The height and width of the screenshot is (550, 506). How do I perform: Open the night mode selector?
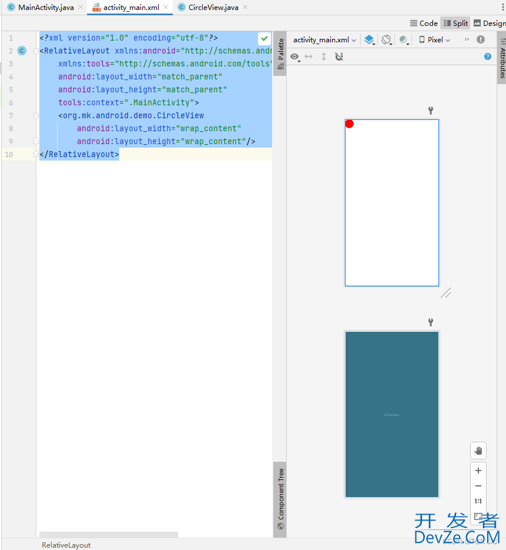[x=404, y=40]
